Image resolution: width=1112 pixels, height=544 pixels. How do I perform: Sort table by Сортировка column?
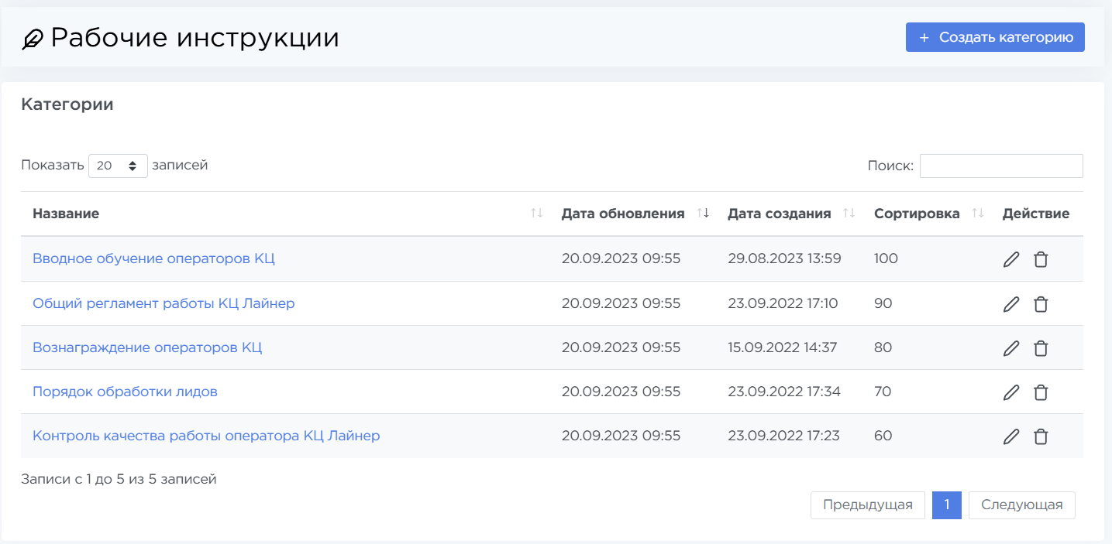pos(917,214)
